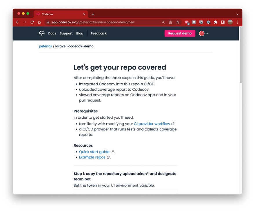Open the Chrome profile avatar
This screenshot has width=255, height=211.
[x=230, y=22]
